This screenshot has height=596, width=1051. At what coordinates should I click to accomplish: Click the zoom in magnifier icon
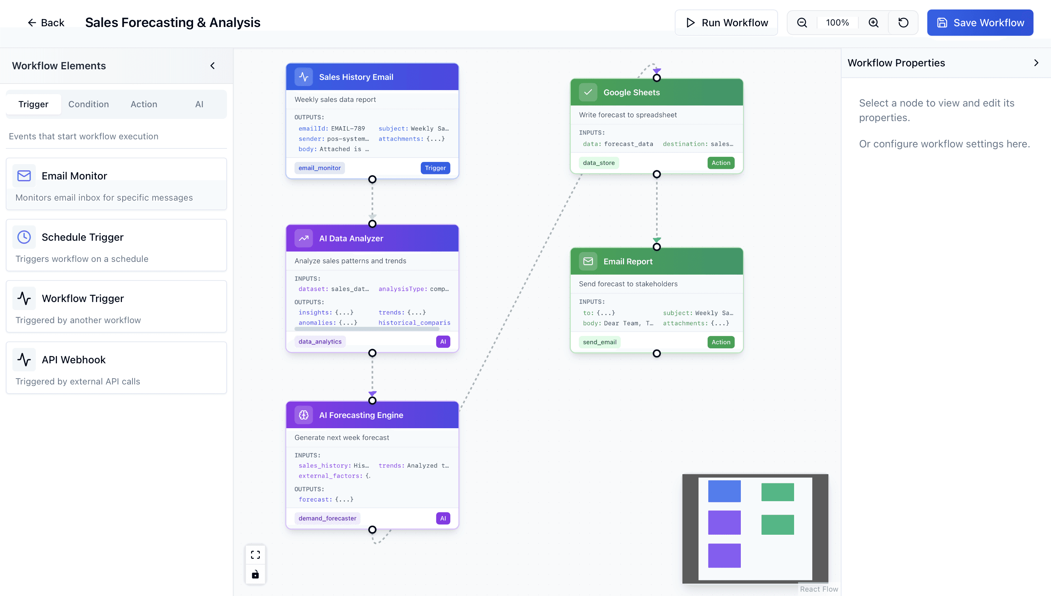(873, 23)
